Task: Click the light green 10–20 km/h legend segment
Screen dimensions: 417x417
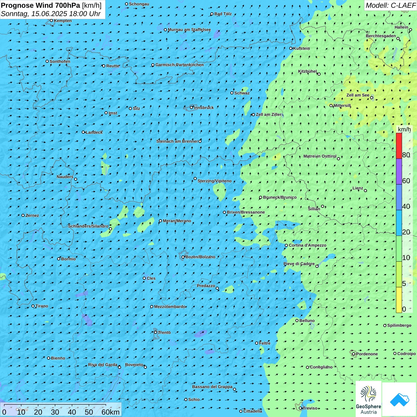Action: (399, 248)
